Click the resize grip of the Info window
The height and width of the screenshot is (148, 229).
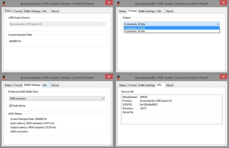(226, 145)
